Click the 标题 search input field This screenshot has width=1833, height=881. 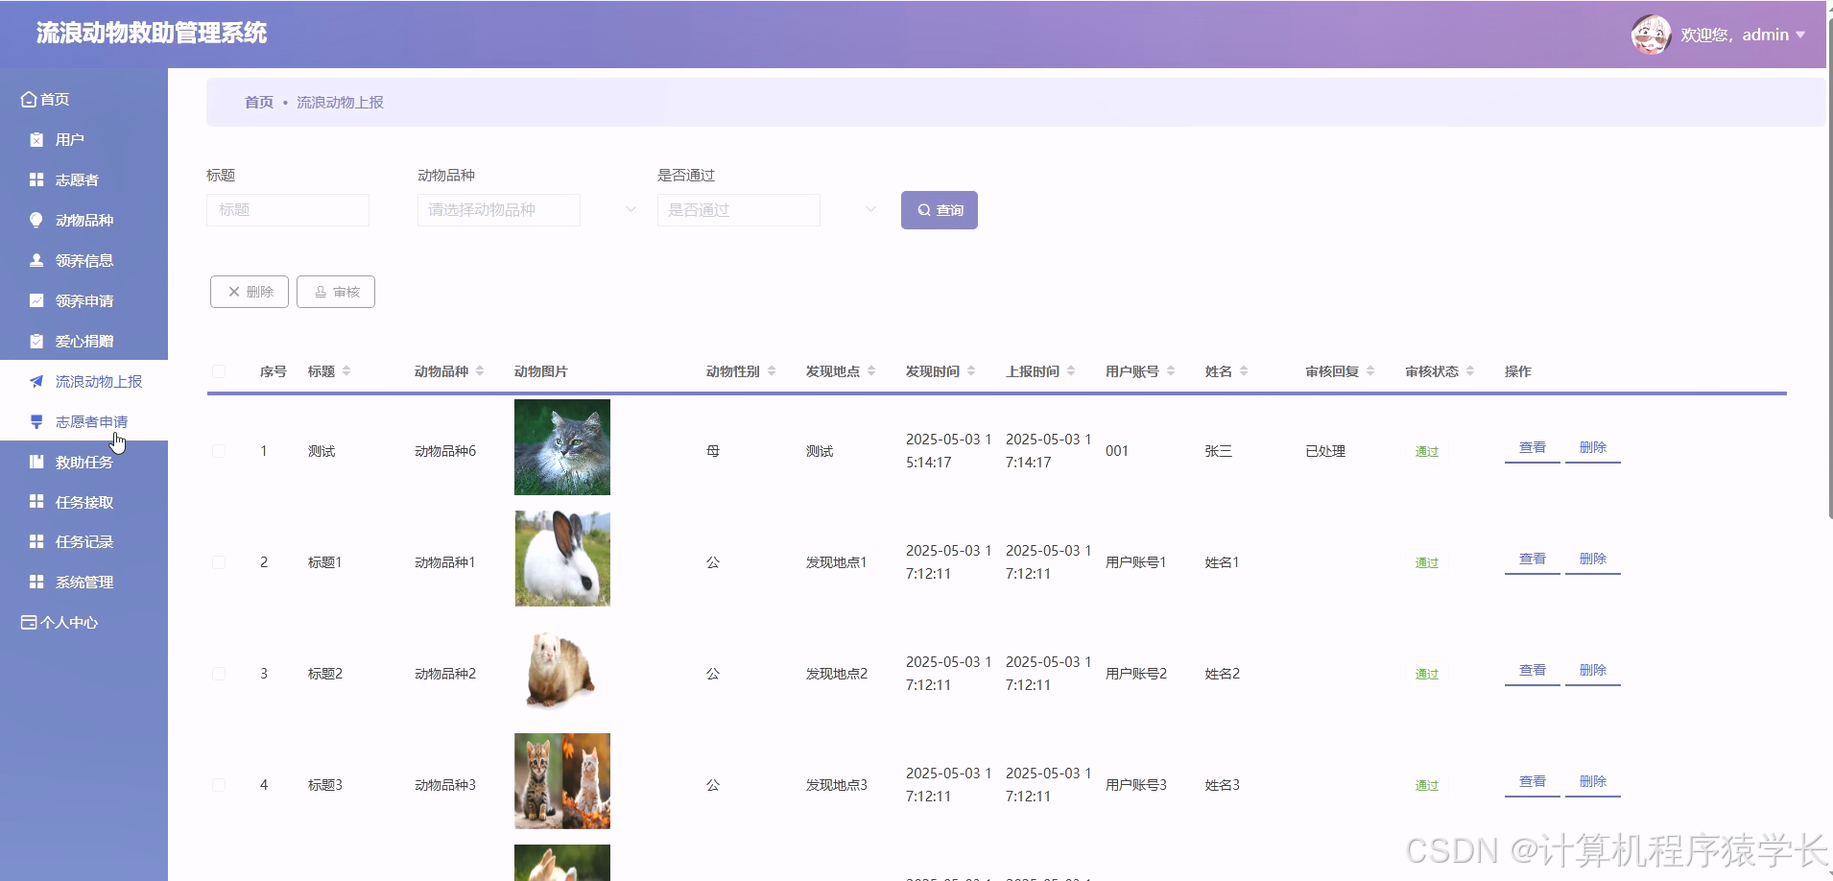[x=287, y=209]
